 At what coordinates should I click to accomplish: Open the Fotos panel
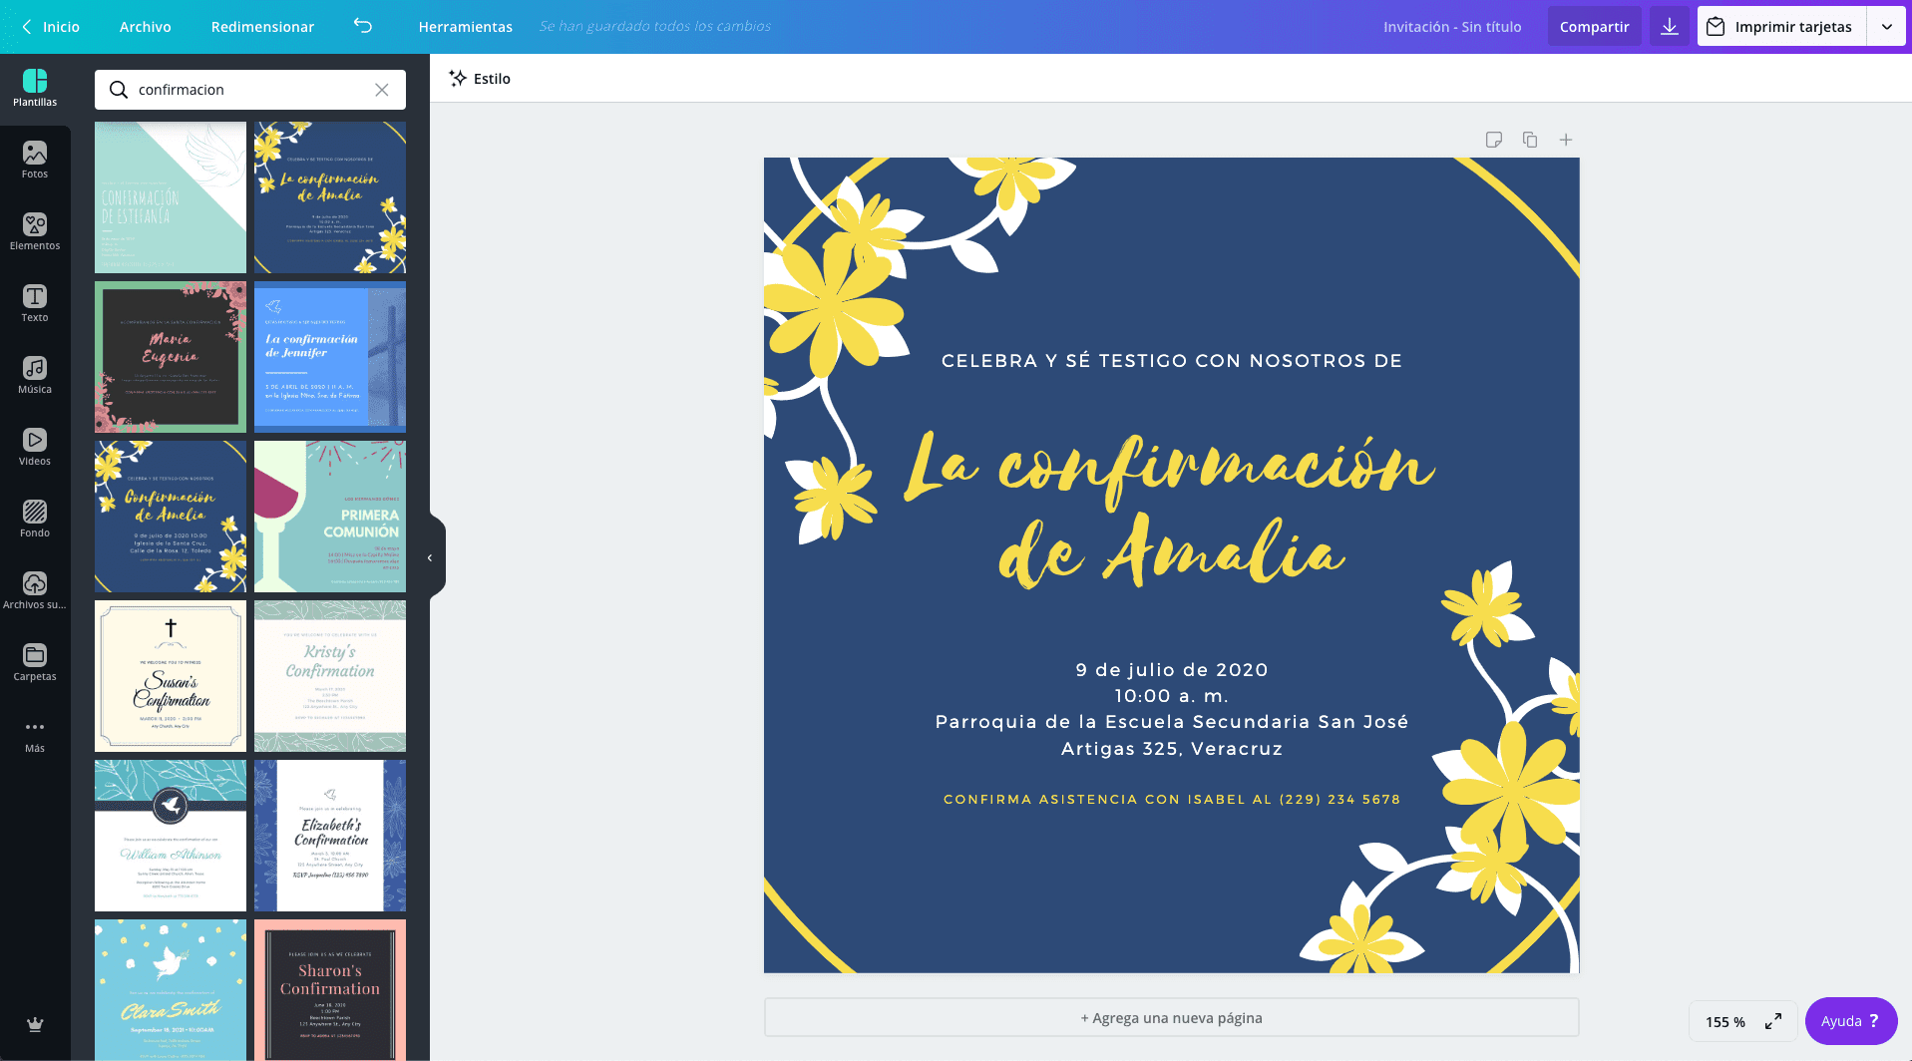tap(35, 160)
